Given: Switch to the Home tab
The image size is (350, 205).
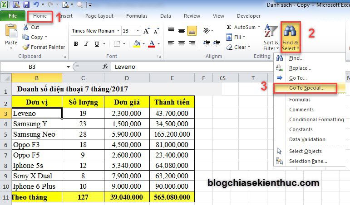Looking at the screenshot, I should 40,16.
